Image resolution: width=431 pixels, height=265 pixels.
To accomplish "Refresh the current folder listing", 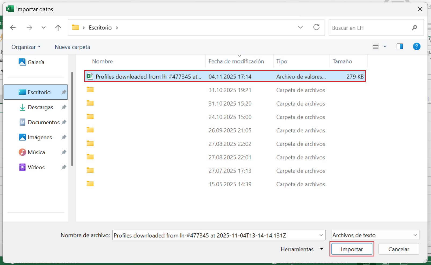I will click(316, 27).
